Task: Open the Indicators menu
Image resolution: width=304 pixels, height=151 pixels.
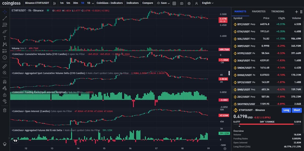Action: [x=132, y=3]
